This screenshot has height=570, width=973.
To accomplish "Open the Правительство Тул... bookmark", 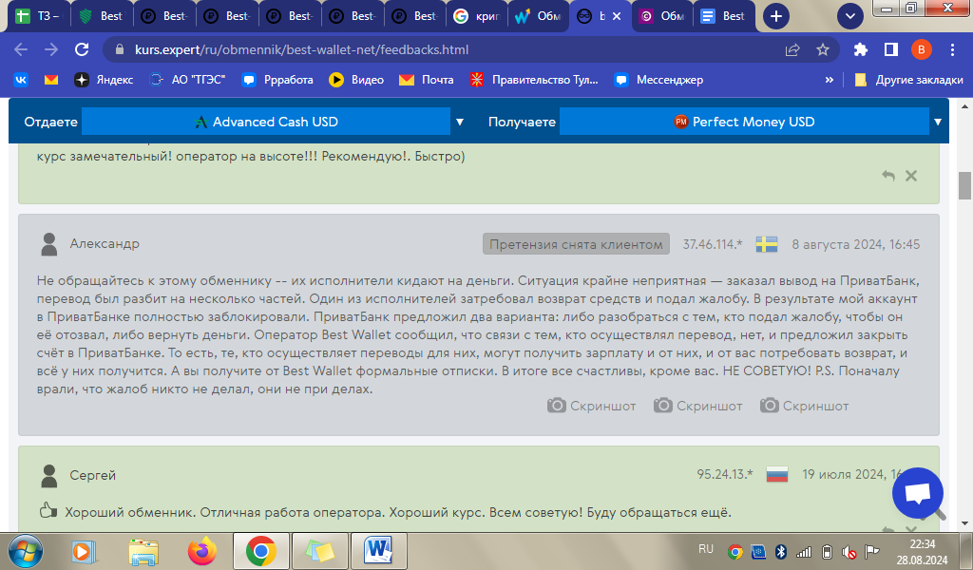I will (534, 80).
